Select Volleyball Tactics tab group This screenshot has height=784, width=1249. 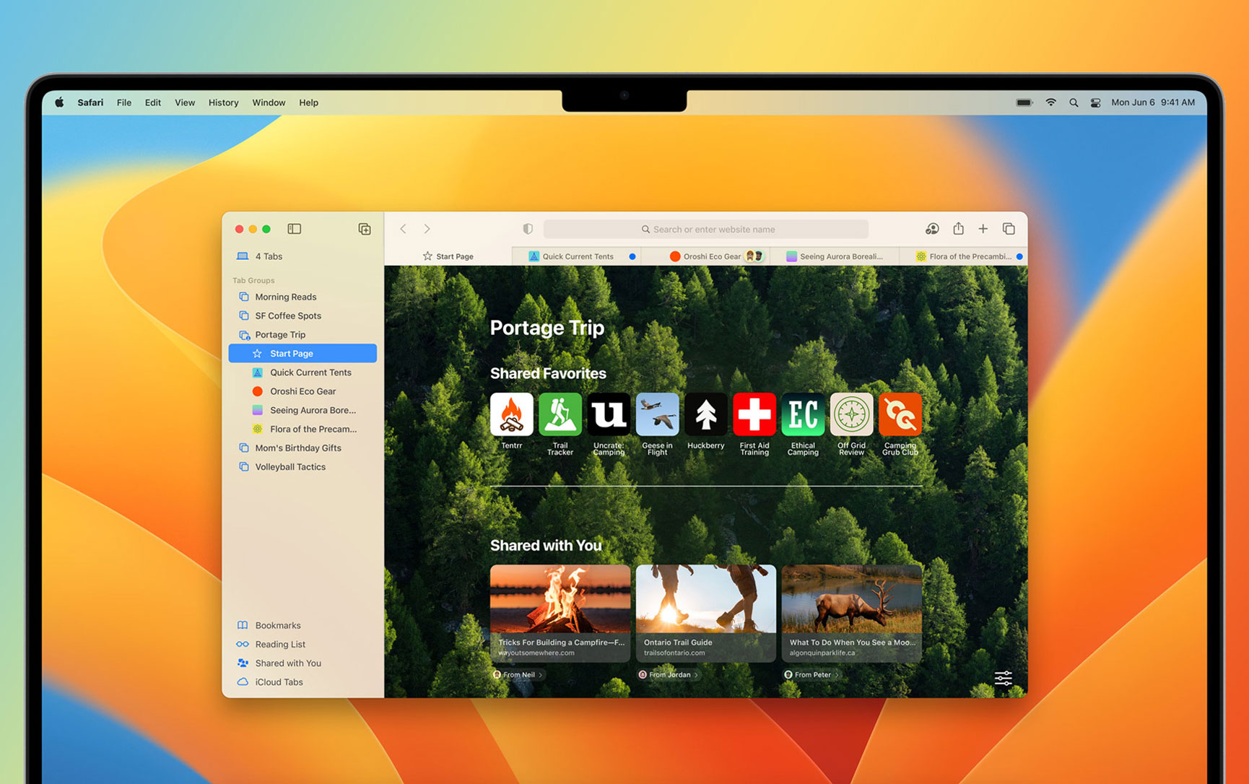point(303,466)
